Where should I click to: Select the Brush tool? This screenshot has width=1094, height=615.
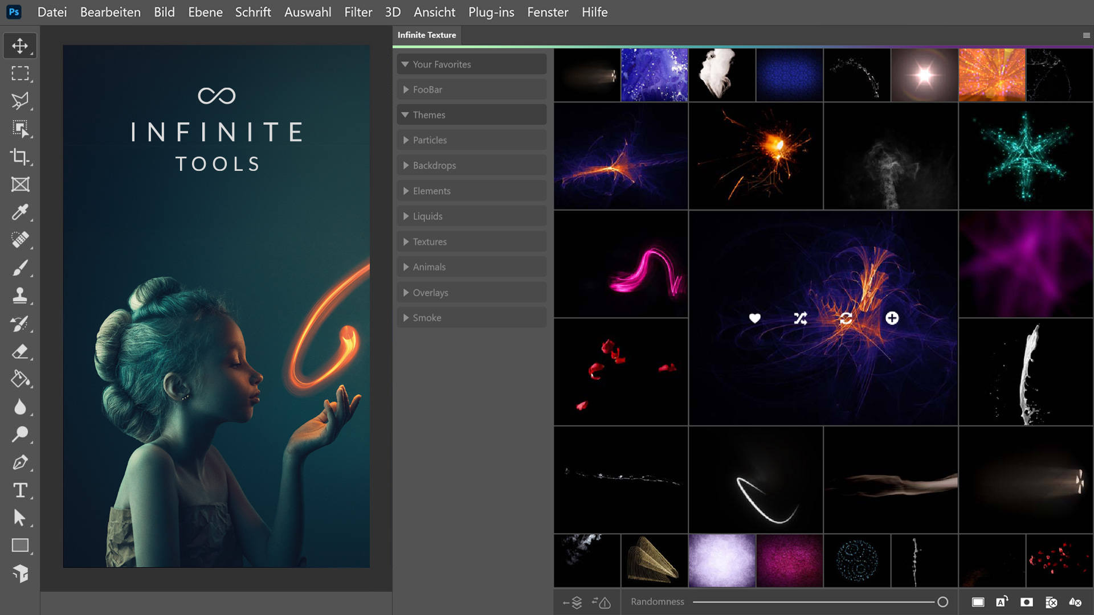(x=20, y=268)
